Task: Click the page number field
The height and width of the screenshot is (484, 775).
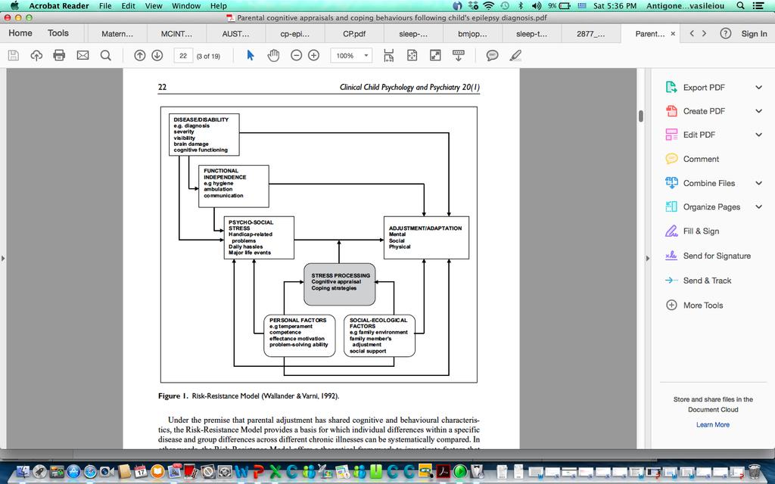Action: (183, 56)
